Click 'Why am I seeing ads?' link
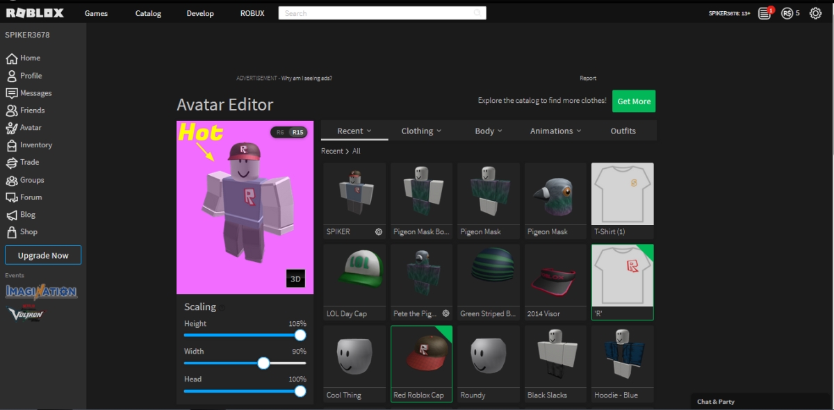834x410 pixels. tap(306, 79)
